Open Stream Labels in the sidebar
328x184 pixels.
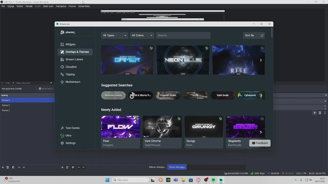click(x=75, y=59)
